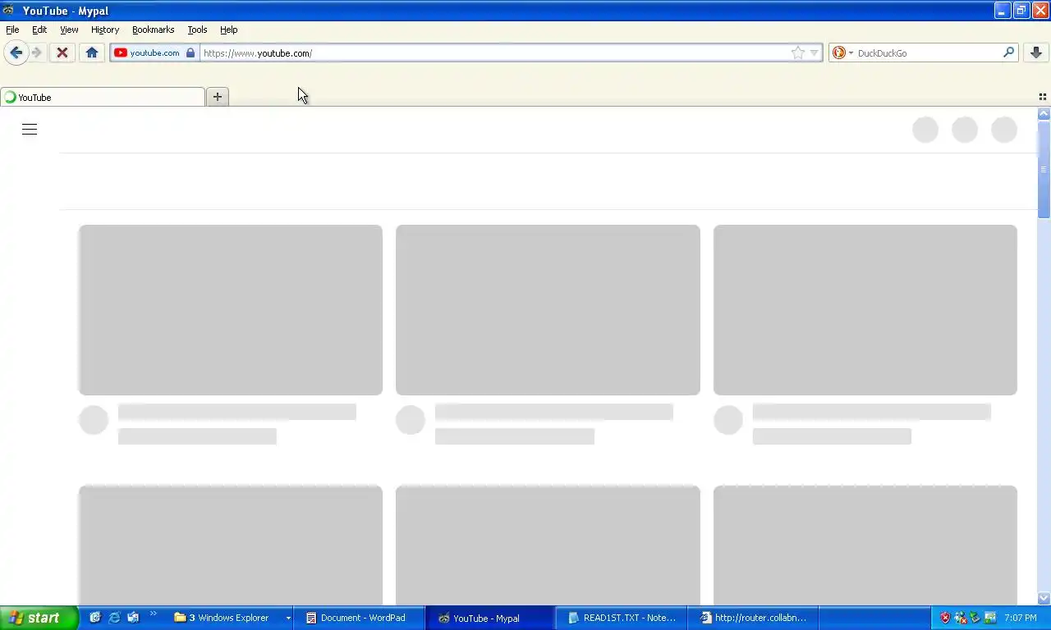1051x630 pixels.
Task: Open the View menu
Action: tap(69, 30)
